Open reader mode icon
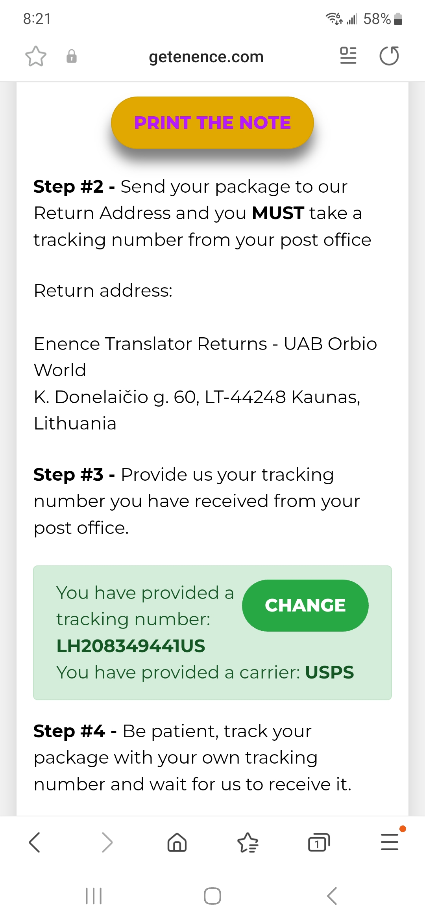 click(348, 56)
